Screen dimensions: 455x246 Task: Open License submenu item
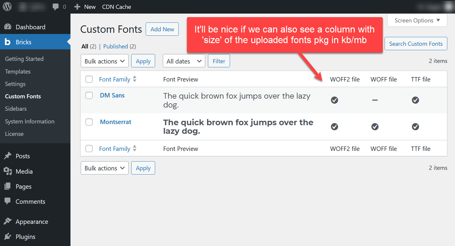coord(14,134)
